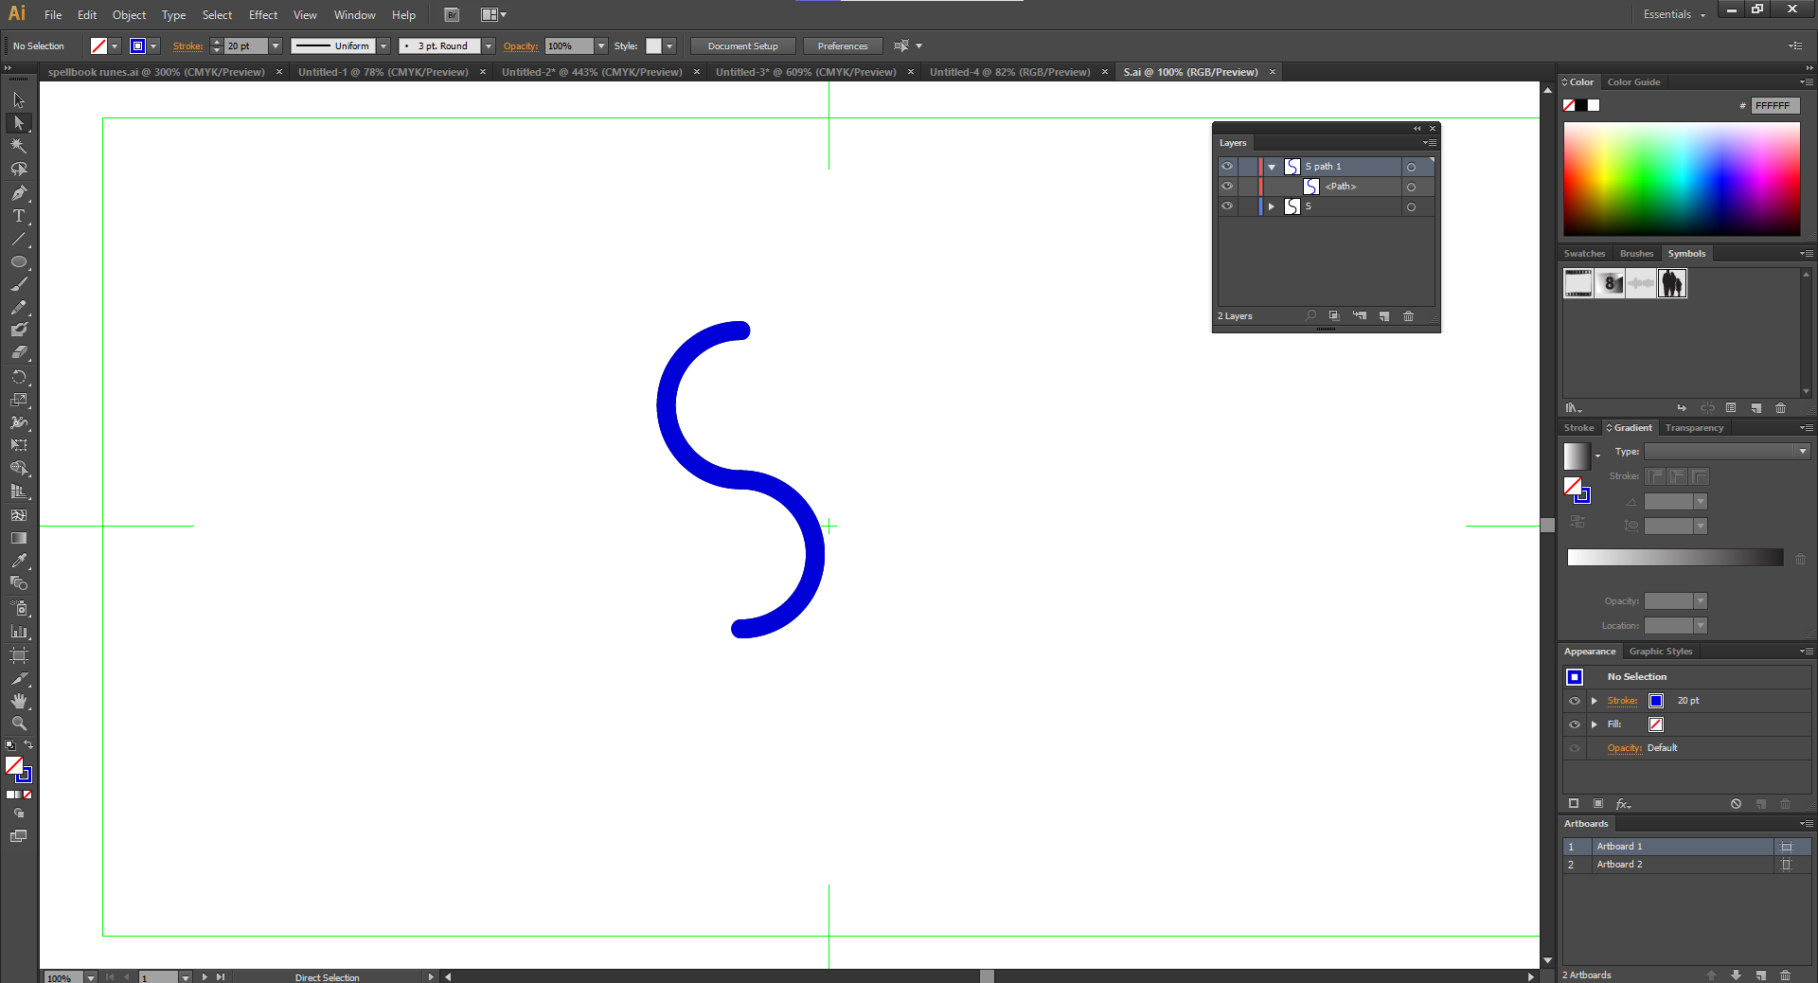Screen dimensions: 1818x983
Task: Select the Hand tool
Action: click(x=19, y=701)
